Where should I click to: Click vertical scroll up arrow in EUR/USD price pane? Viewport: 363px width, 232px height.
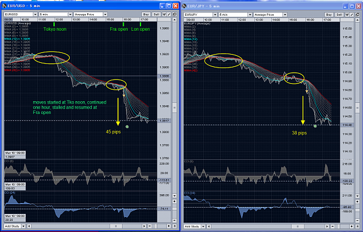pyautogui.click(x=175, y=20)
